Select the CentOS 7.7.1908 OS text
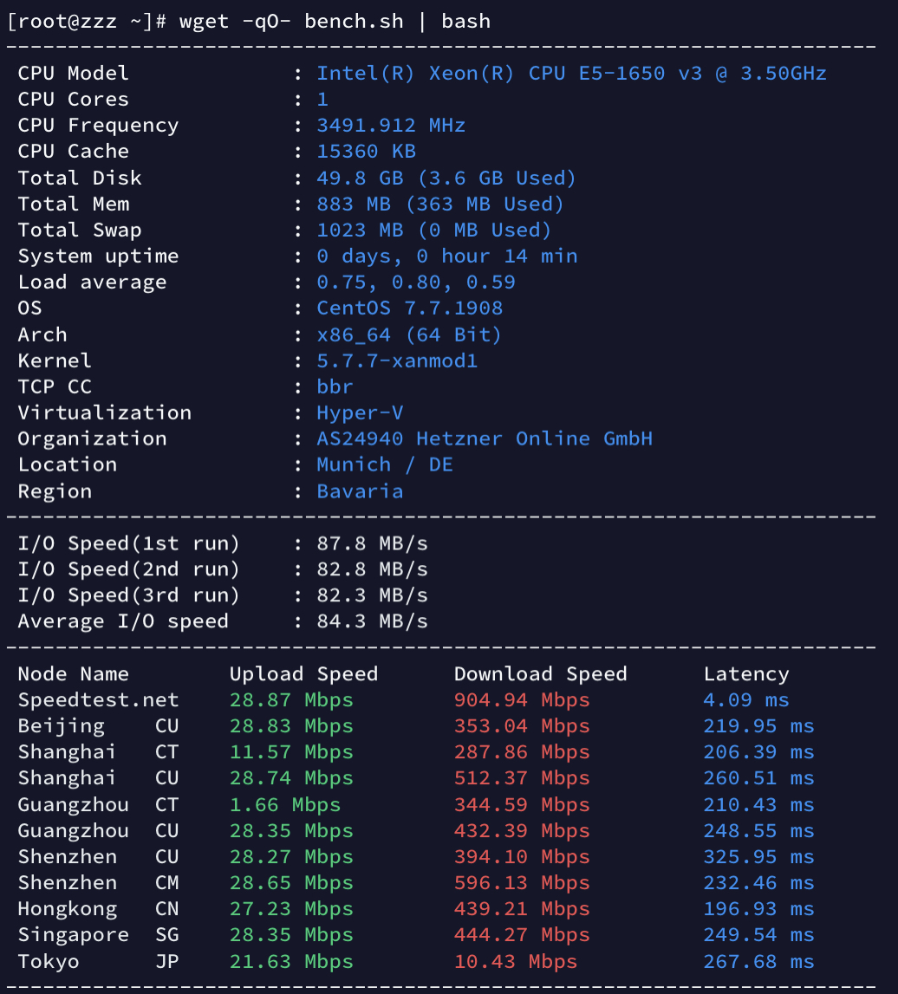The image size is (898, 994). (x=410, y=309)
